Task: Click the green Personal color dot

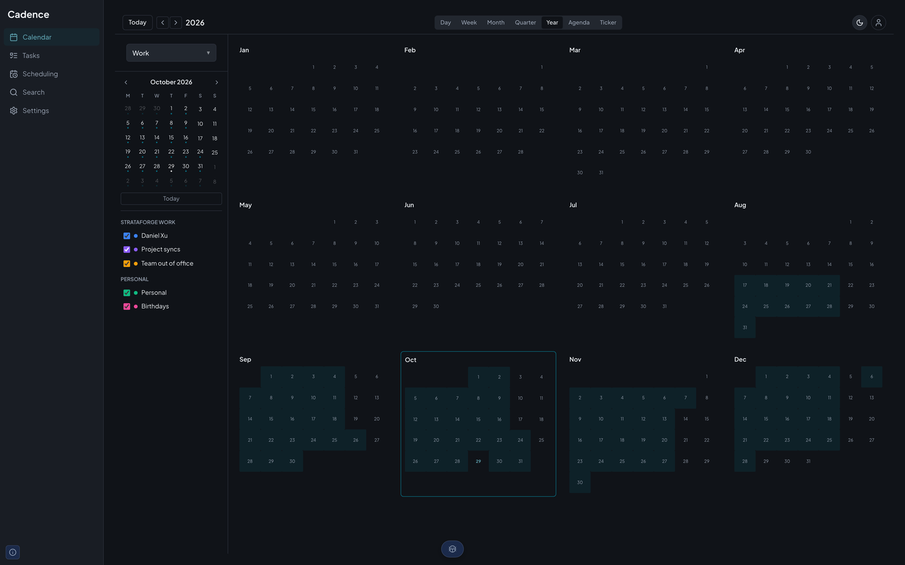Action: click(136, 293)
